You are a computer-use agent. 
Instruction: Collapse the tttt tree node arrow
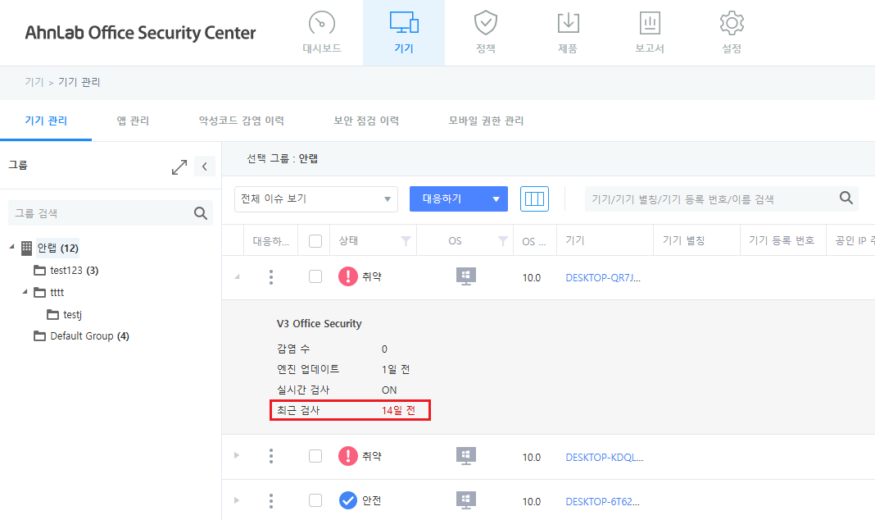coord(25,291)
